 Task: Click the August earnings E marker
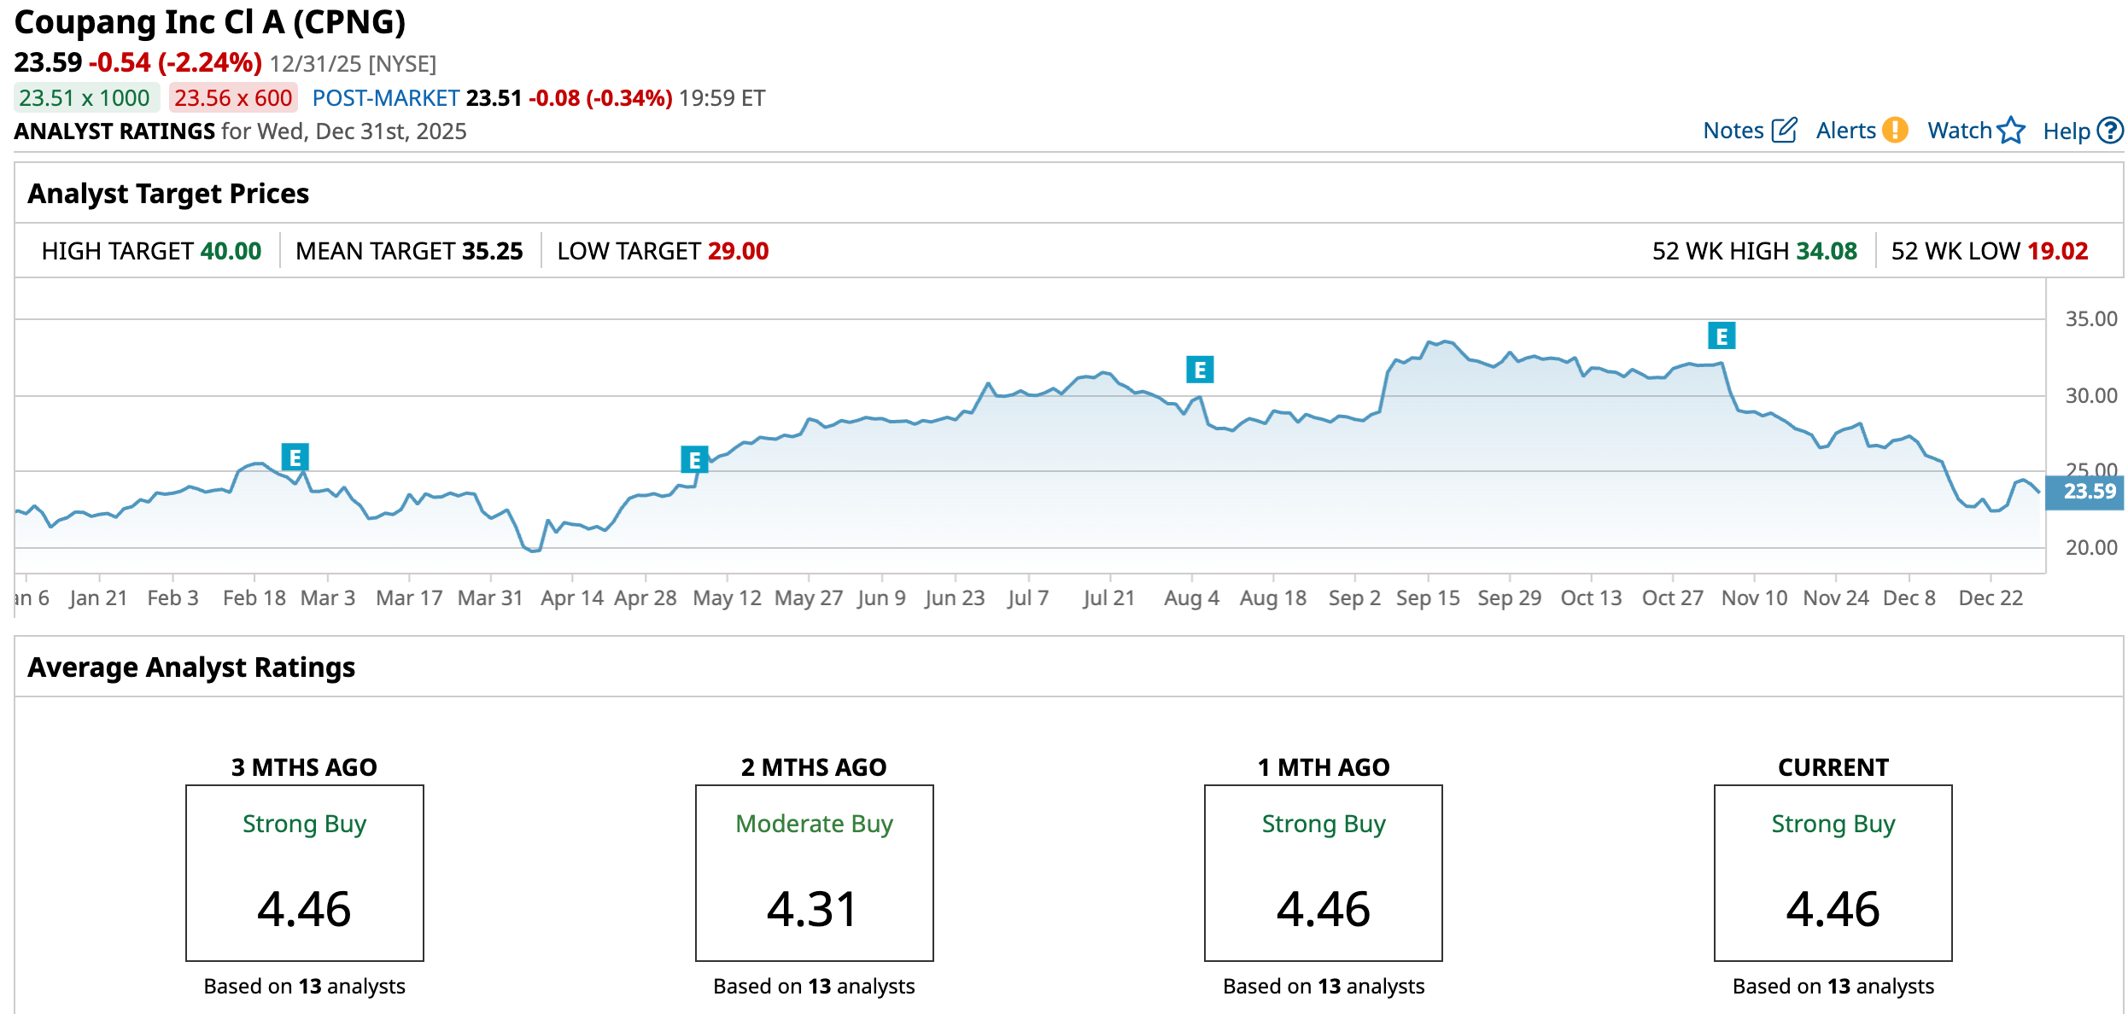(x=1200, y=370)
